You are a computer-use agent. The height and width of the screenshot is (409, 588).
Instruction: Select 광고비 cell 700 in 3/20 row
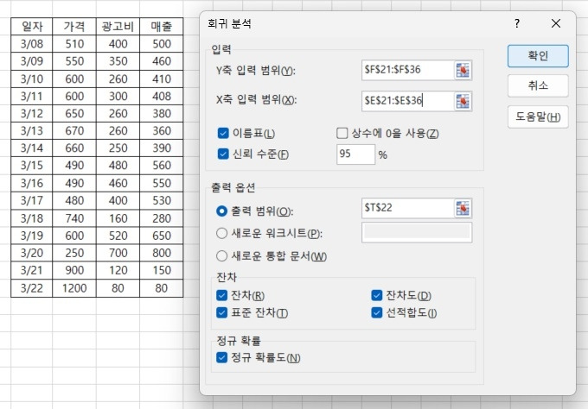(118, 253)
